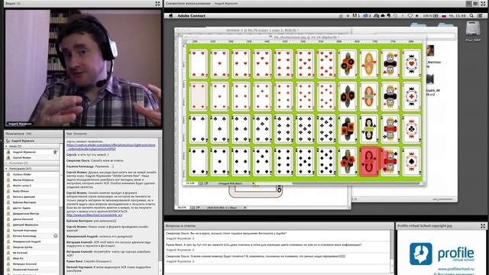Image resolution: width=489 pixels, height=275 pixels.
Task: Open Spotlight search in the shared menu bar
Action: point(471,15)
